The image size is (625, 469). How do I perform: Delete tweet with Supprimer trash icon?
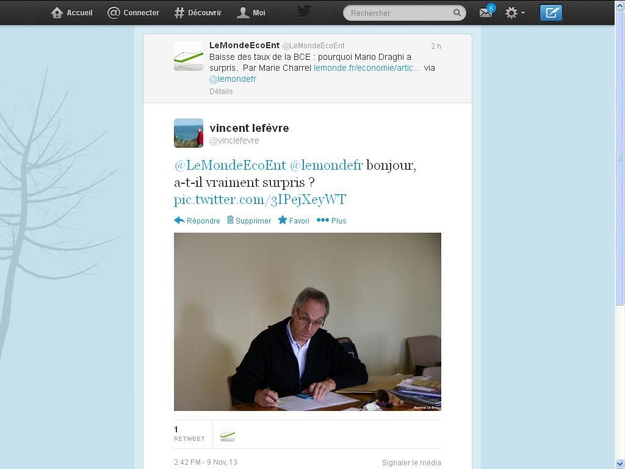click(249, 220)
